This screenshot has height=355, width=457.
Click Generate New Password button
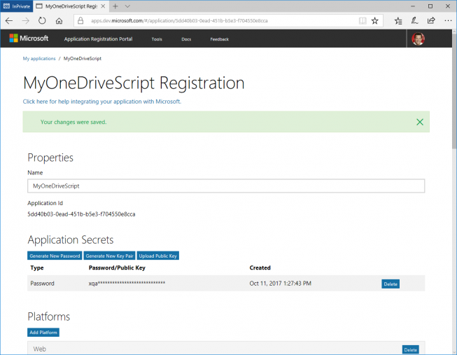[55, 256]
